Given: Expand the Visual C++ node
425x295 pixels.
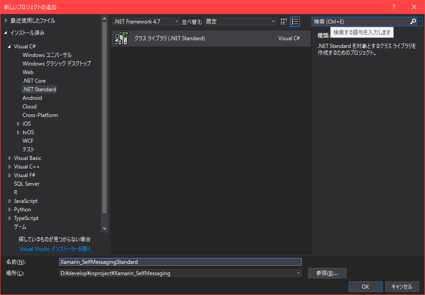Looking at the screenshot, I should coord(10,167).
